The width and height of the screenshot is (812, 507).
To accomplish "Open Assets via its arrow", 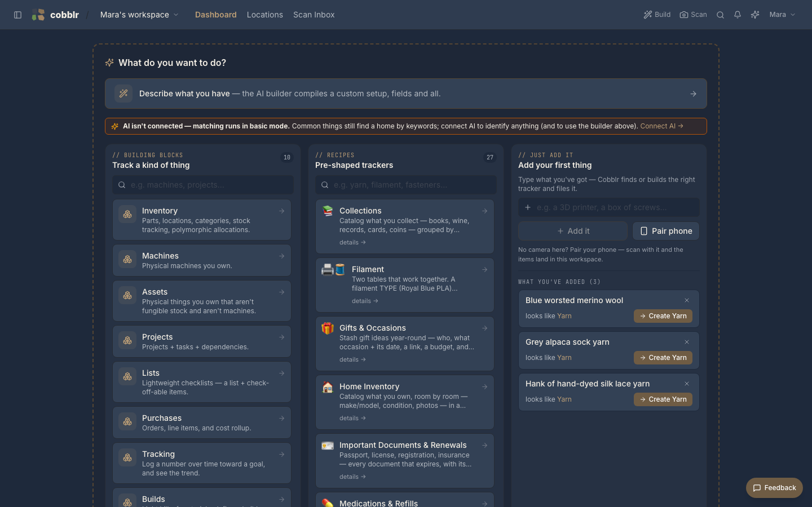I will pos(282,292).
